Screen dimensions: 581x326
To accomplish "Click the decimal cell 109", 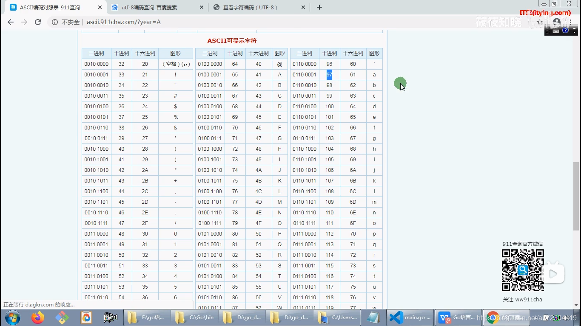I will pos(329,202).
